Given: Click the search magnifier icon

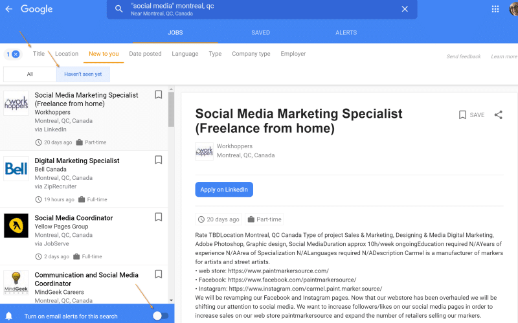Looking at the screenshot, I should click(118, 9).
